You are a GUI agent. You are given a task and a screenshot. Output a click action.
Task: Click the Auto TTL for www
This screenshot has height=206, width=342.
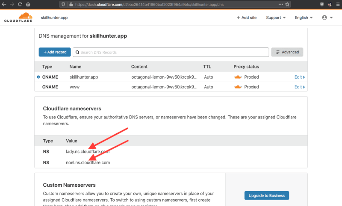(x=209, y=87)
